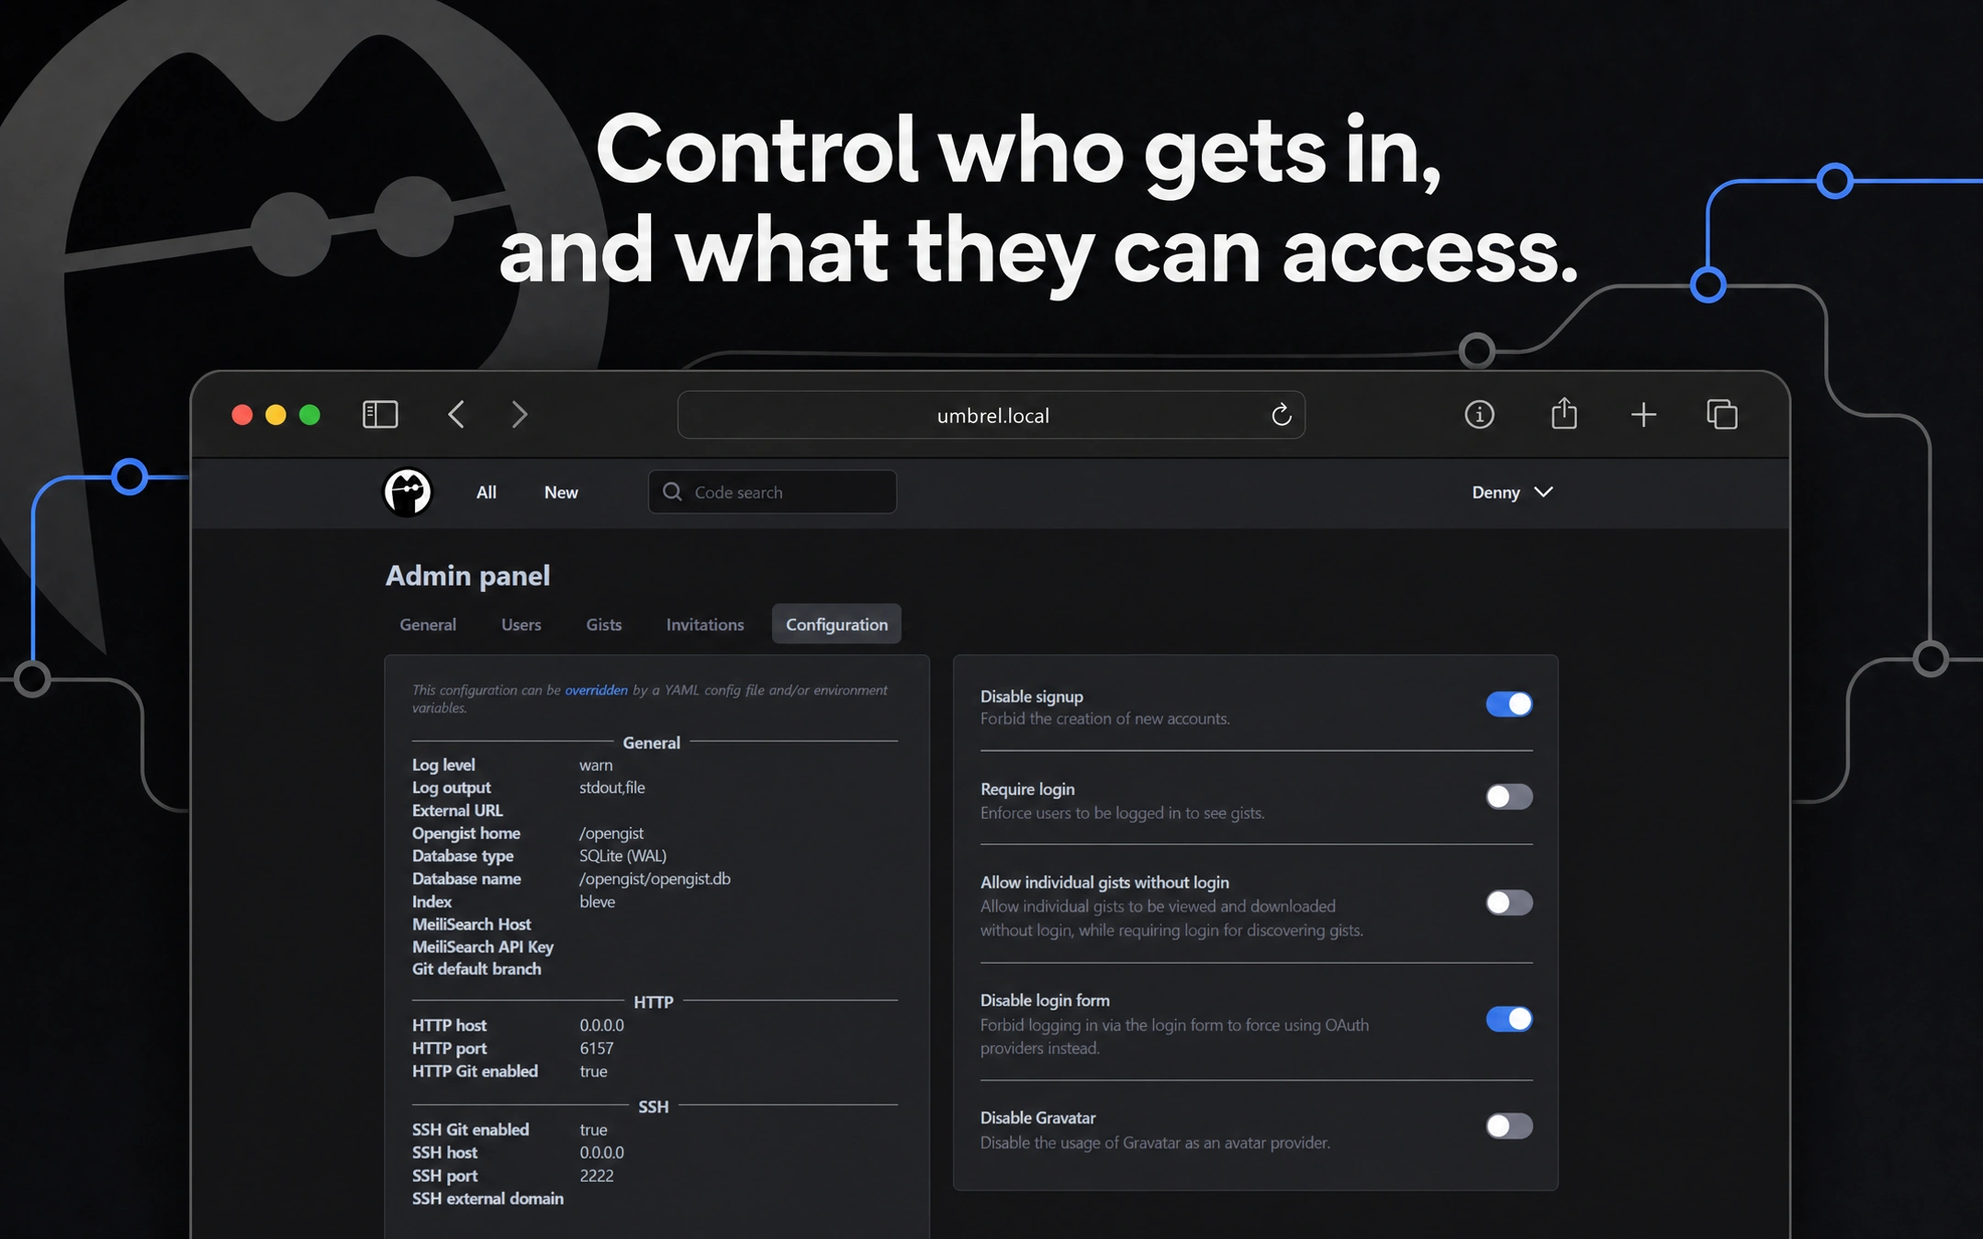Click the Opengist home value /opengist
The height and width of the screenshot is (1239, 1983).
tap(611, 833)
